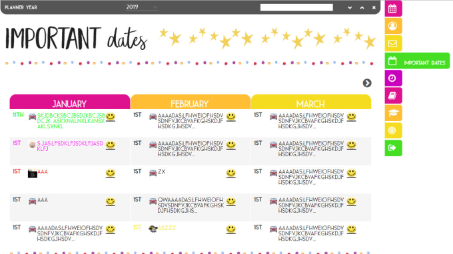Open the mail envelope sidebar icon
Screen dimensions: 453x254
pyautogui.click(x=393, y=43)
